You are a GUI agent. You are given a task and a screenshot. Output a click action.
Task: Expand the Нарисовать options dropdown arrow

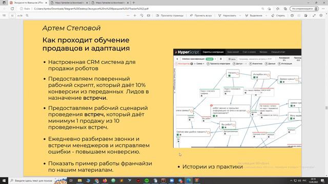point(240,15)
